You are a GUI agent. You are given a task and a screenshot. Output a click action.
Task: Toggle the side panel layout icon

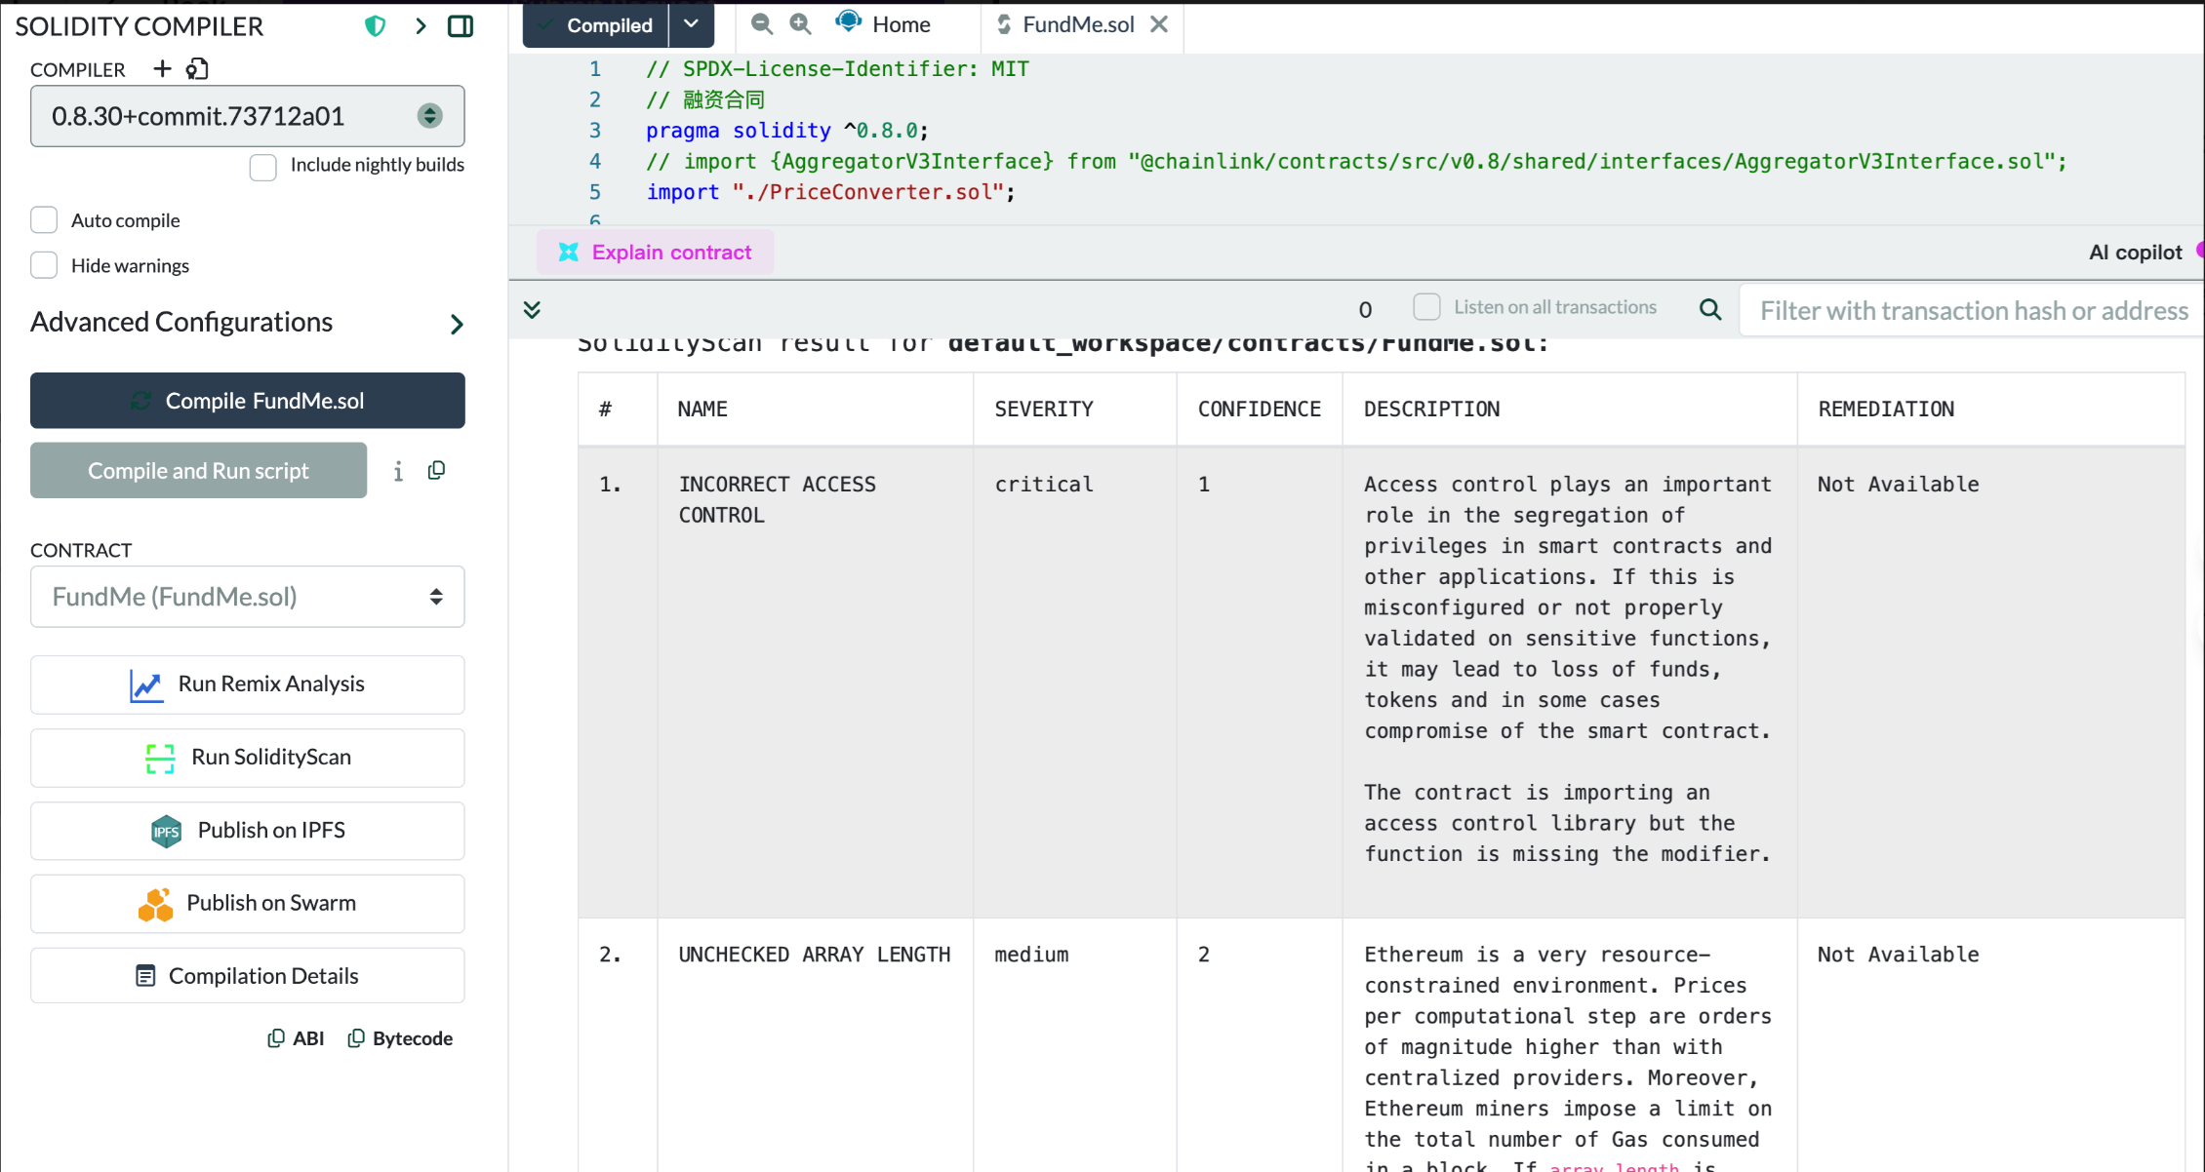click(461, 26)
